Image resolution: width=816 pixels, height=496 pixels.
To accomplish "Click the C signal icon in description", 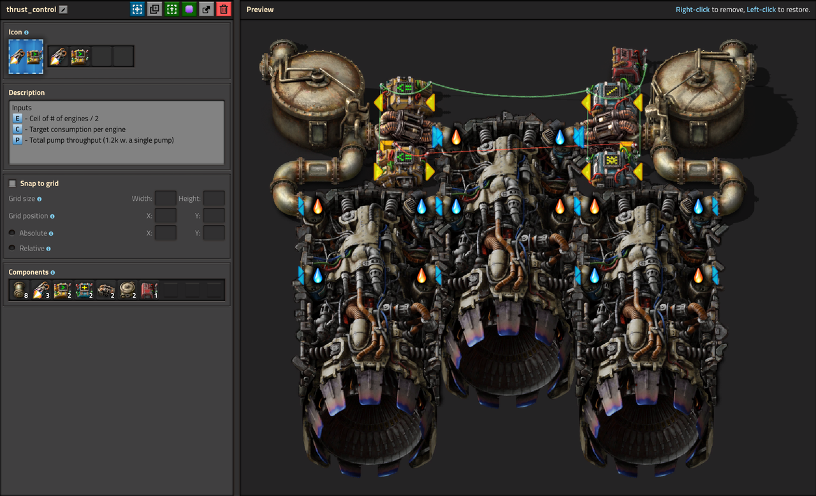I will click(x=17, y=129).
